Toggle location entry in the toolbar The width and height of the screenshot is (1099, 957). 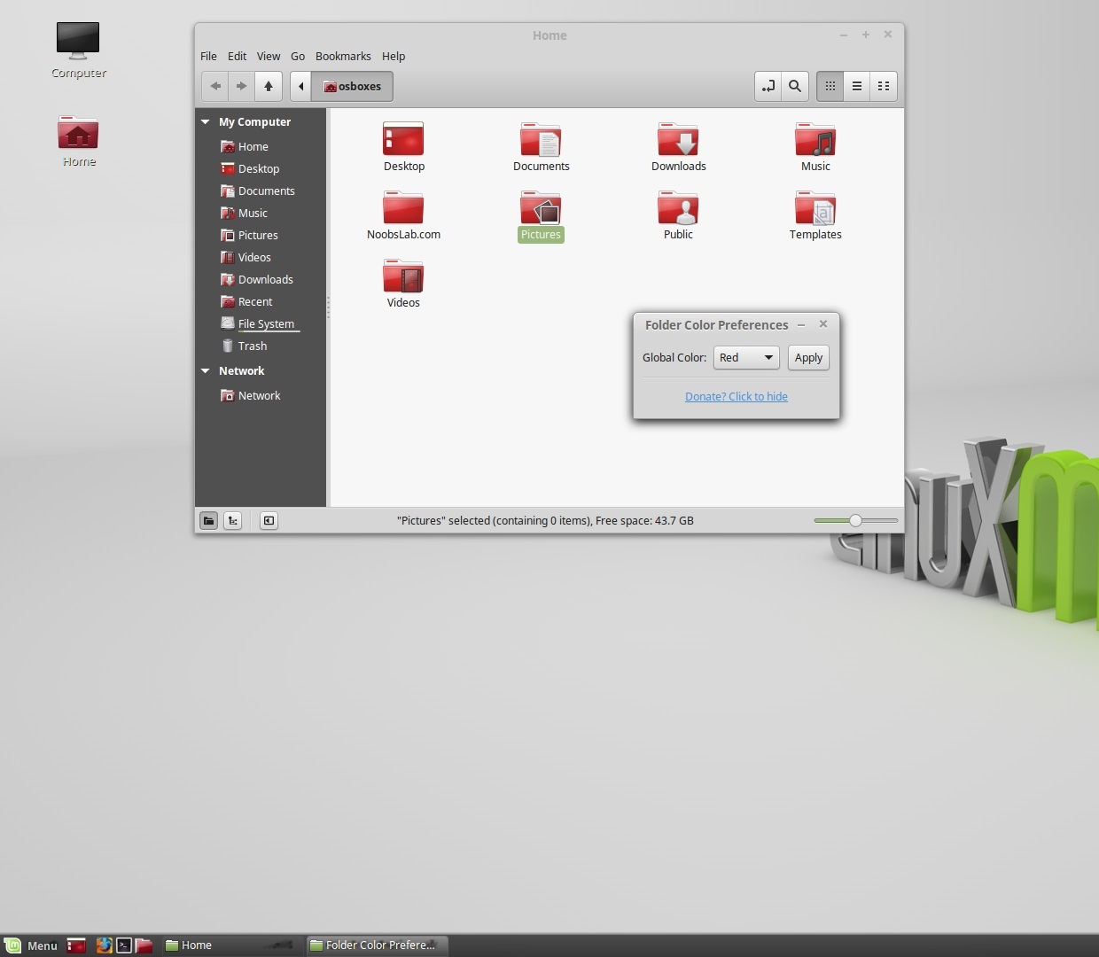768,86
